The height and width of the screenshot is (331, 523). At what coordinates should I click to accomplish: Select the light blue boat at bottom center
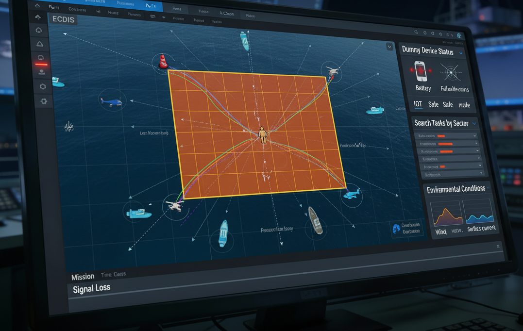(x=223, y=232)
